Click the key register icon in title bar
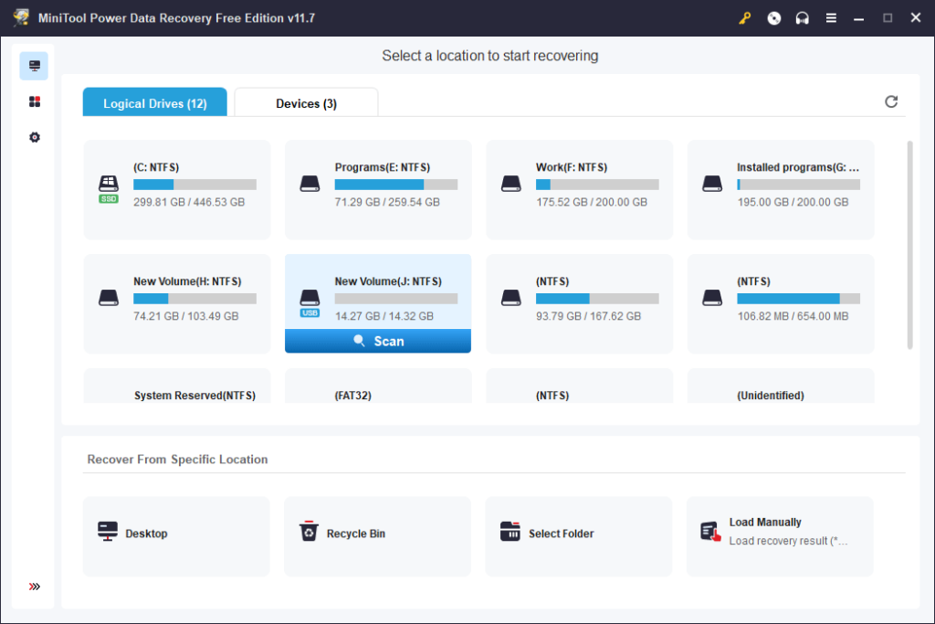 tap(745, 18)
